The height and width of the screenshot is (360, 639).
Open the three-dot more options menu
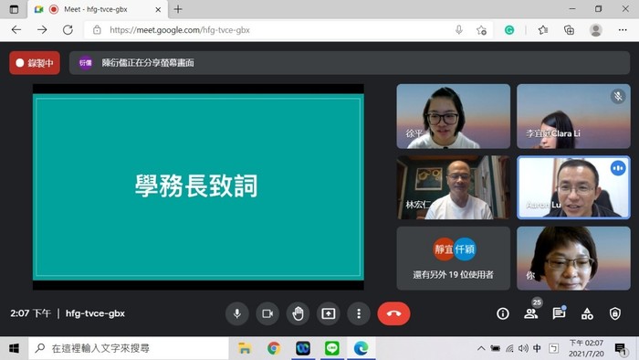359,313
